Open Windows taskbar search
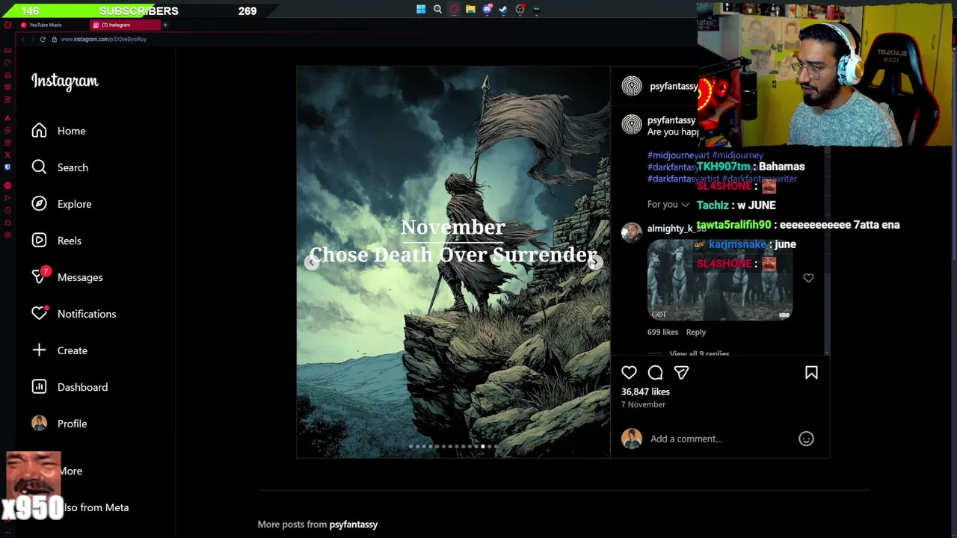 [x=437, y=10]
